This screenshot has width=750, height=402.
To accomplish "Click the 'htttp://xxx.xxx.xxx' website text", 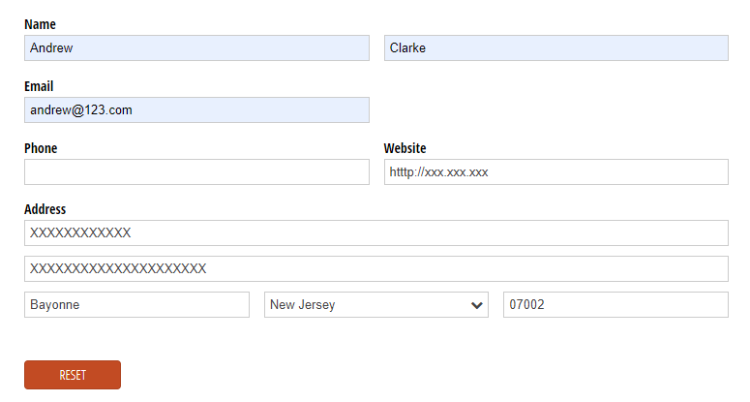I will click(x=438, y=172).
